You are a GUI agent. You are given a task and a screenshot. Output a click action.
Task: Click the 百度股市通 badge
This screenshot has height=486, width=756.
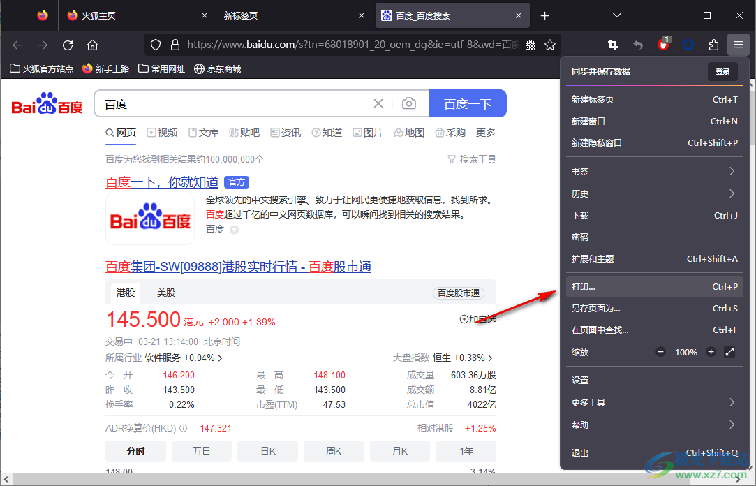[x=458, y=293]
